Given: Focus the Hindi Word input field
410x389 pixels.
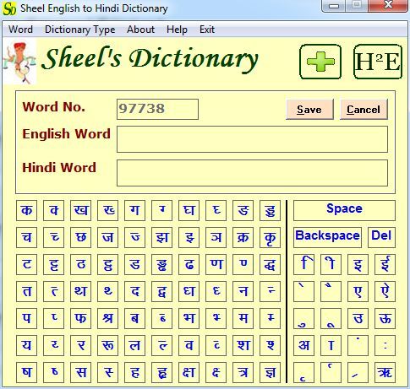Looking at the screenshot, I should tap(252, 173).
